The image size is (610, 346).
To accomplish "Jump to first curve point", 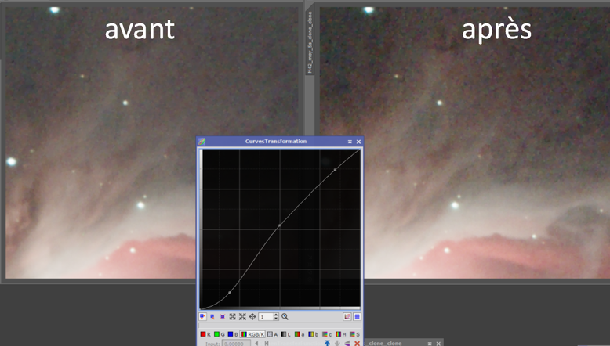I will [x=267, y=344].
